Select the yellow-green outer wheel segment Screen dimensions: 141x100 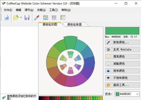pyautogui.click(x=54, y=52)
